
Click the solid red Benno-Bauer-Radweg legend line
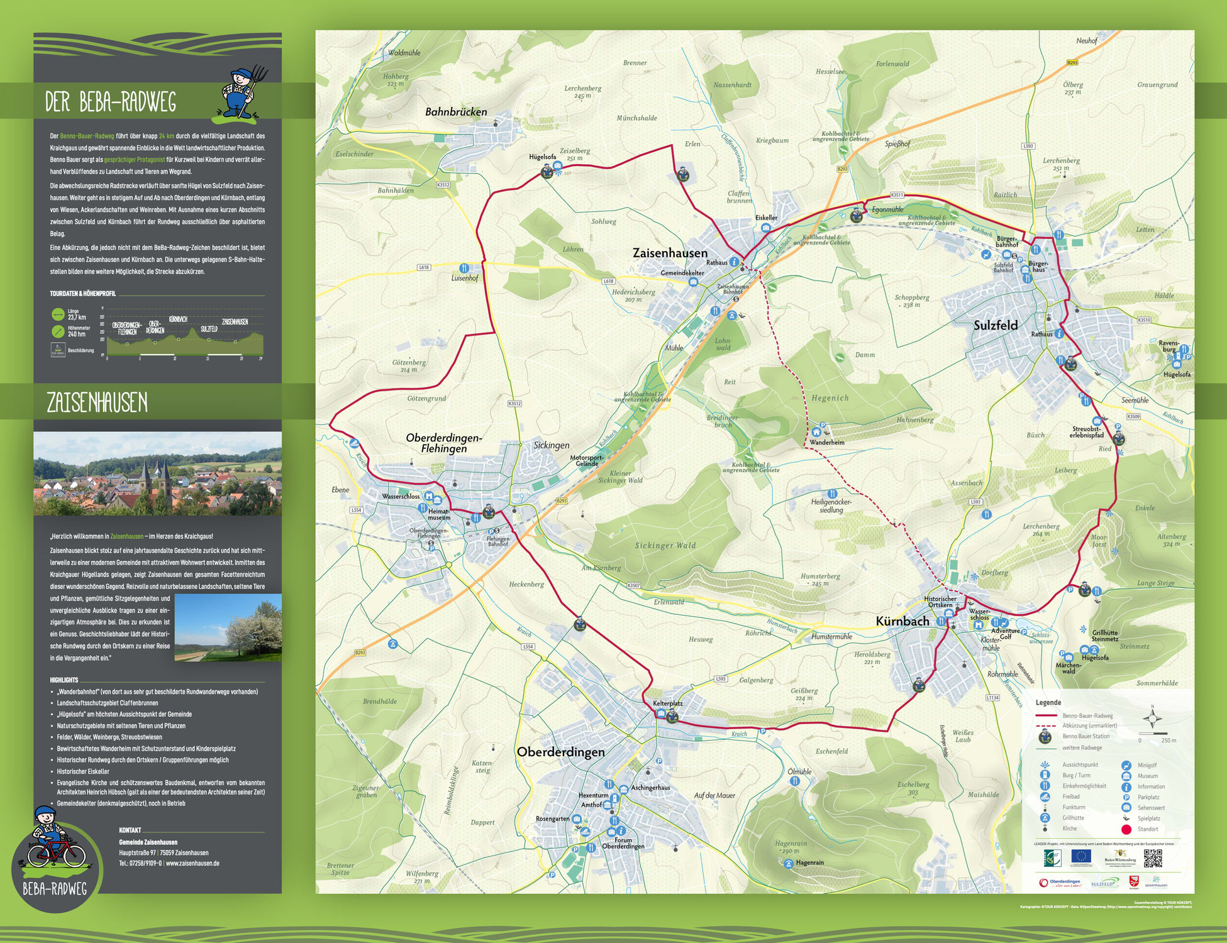coord(1045,715)
